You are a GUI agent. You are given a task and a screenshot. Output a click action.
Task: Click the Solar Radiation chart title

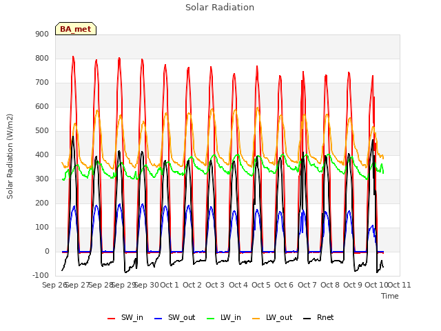(220, 8)
